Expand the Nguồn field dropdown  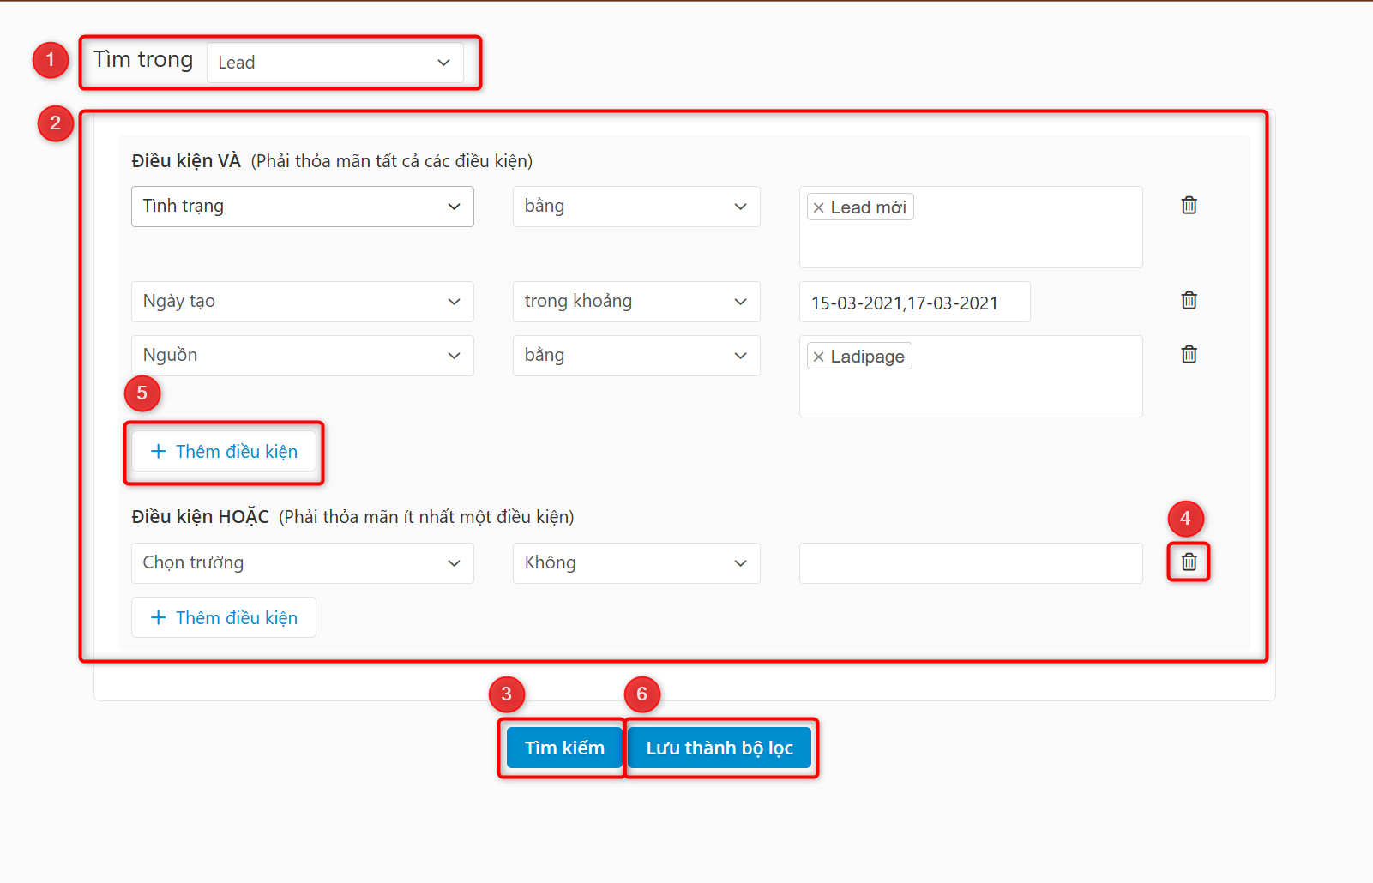302,356
